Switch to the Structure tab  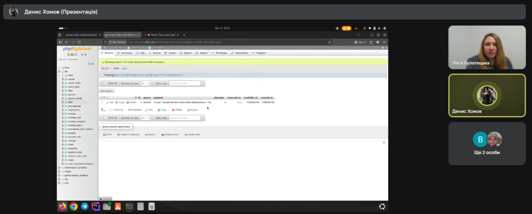125,53
